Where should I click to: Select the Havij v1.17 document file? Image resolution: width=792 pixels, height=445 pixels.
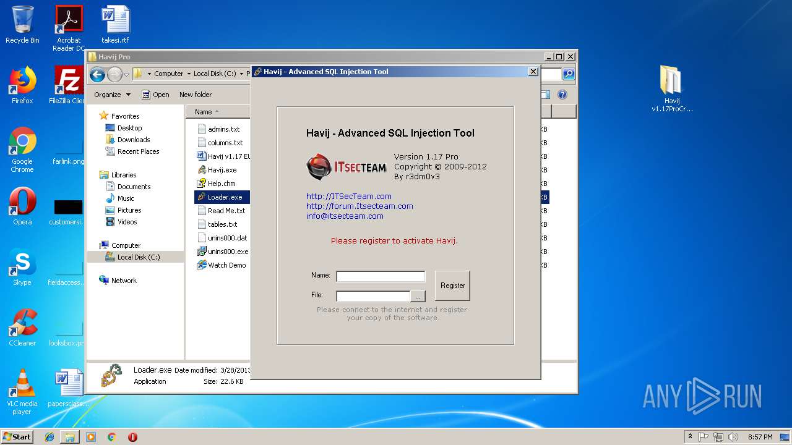tap(223, 156)
